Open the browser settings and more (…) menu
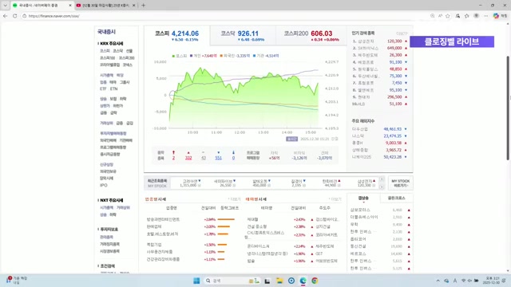The height and width of the screenshot is (287, 511). point(486,16)
